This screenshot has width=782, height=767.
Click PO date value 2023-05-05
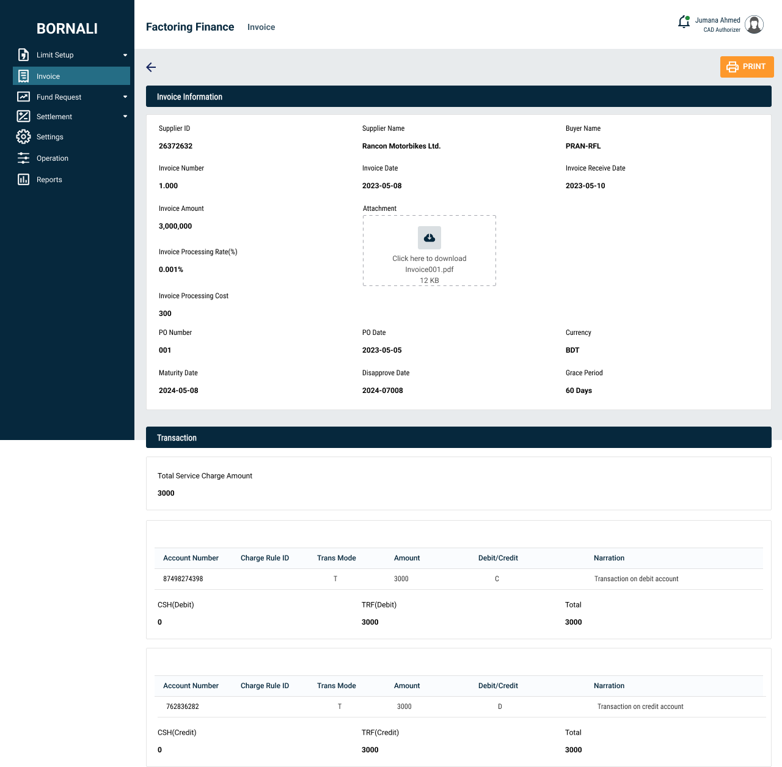[382, 350]
